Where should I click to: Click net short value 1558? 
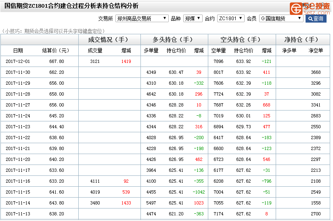(316, 203)
